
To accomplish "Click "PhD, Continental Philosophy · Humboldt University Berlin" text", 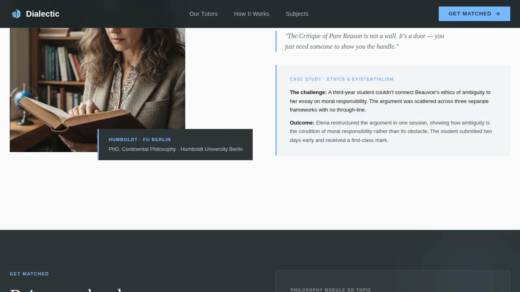I will [x=175, y=149].
